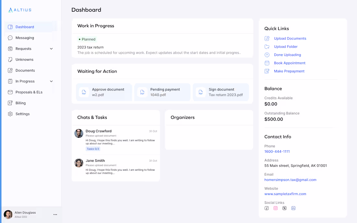
Task: Click the www.sampletaxfirm.com website link
Action: tap(285, 194)
